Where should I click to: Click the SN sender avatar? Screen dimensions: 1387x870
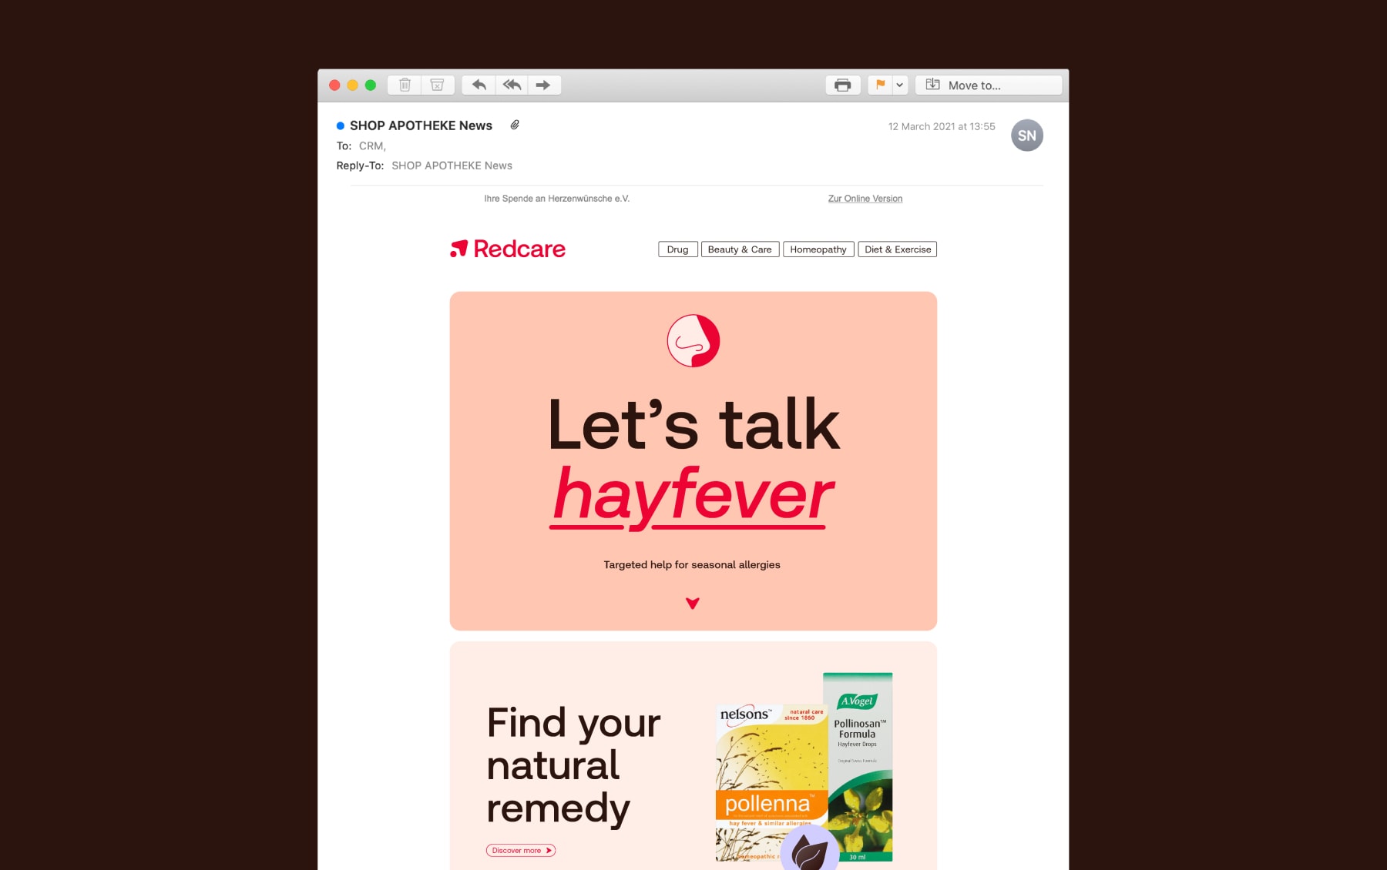coord(1027,136)
